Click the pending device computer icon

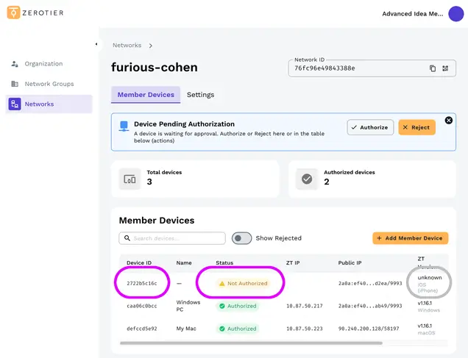coord(124,126)
